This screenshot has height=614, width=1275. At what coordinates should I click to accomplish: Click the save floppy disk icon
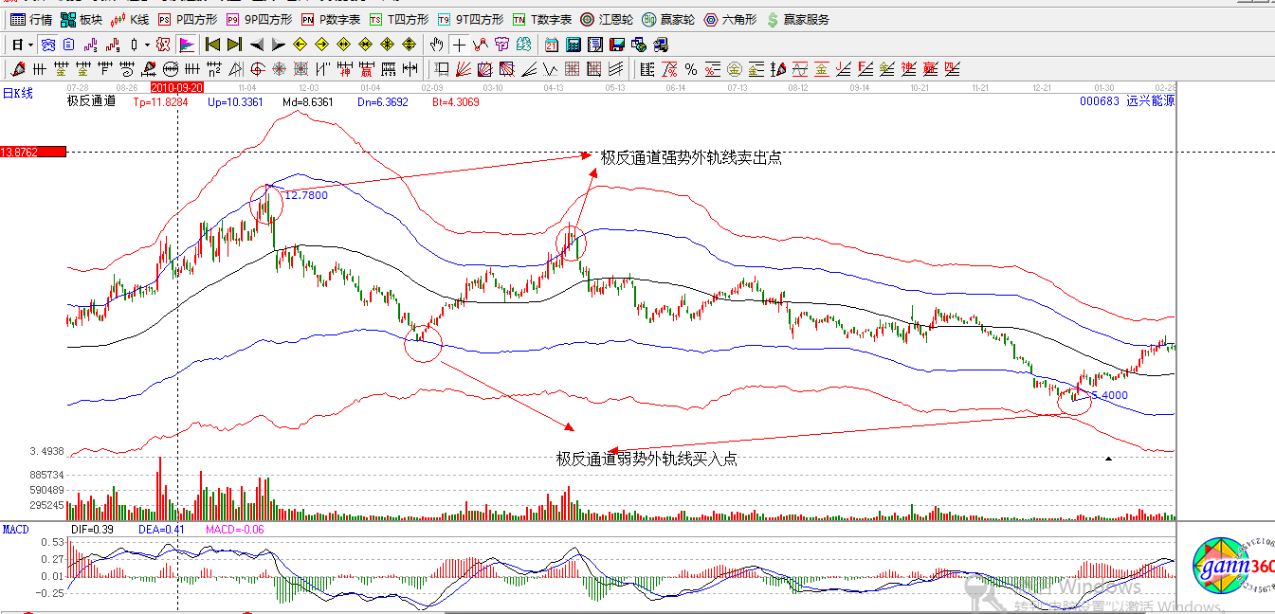pos(617,45)
